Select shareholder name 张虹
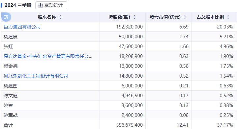 point(8,46)
